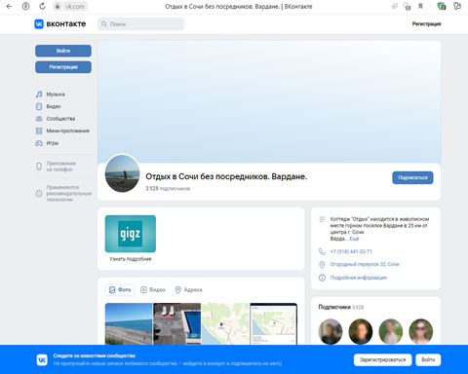Open the first subscriber avatar
This screenshot has width=468, height=374.
331,331
